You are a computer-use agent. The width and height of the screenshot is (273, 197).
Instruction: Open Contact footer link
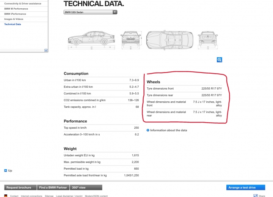pyautogui.click(x=14, y=196)
